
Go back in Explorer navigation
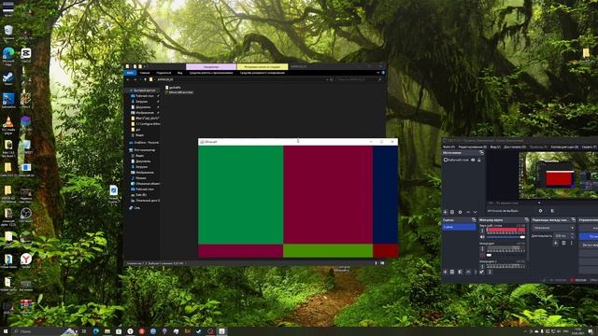128,79
